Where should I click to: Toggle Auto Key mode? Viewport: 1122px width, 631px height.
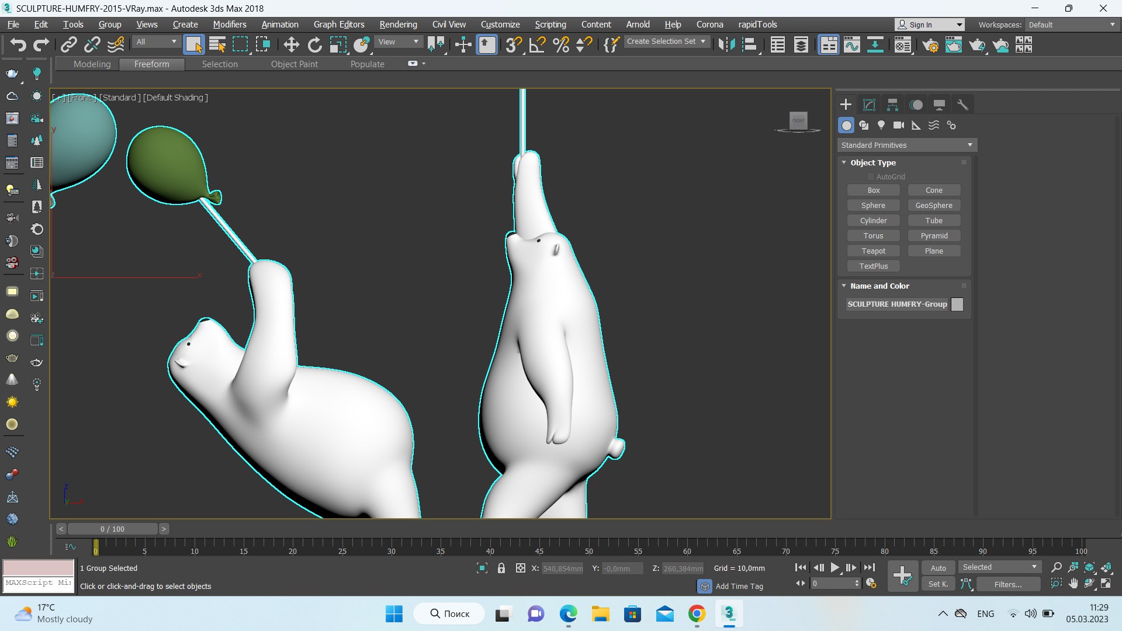point(938,568)
